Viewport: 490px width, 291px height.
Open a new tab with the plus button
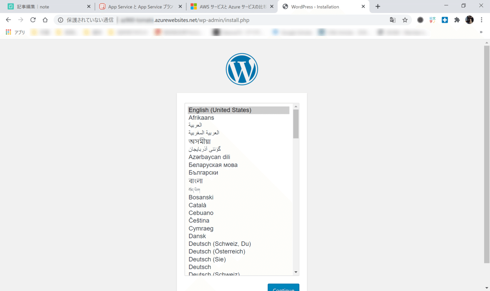pos(378,7)
